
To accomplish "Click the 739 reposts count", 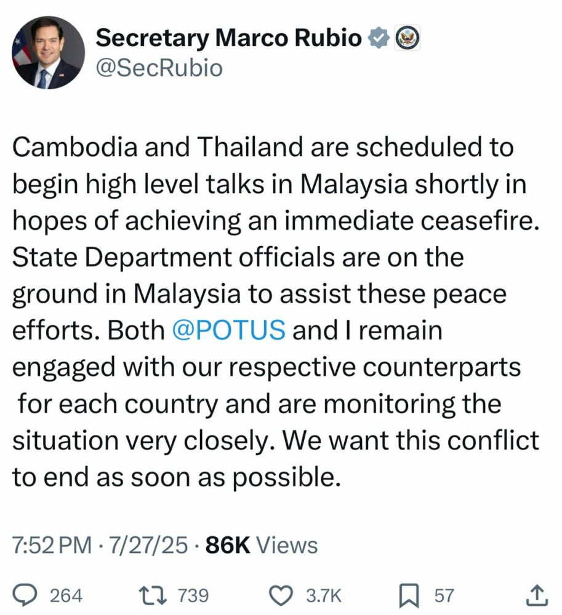I will (x=193, y=595).
